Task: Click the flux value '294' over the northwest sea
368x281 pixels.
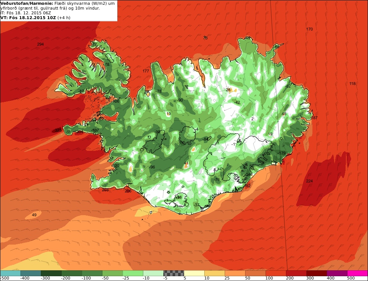Action: [40, 44]
